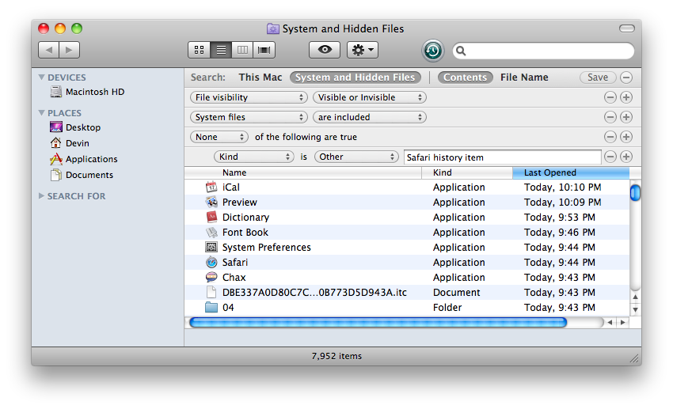
Task: Remove the File visibility criterion
Action: pos(610,97)
